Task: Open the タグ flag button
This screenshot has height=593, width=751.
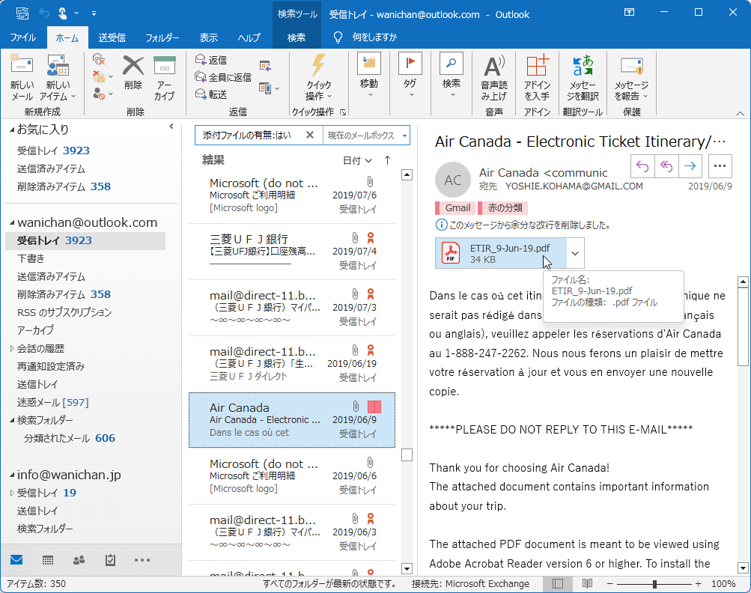Action: [410, 75]
